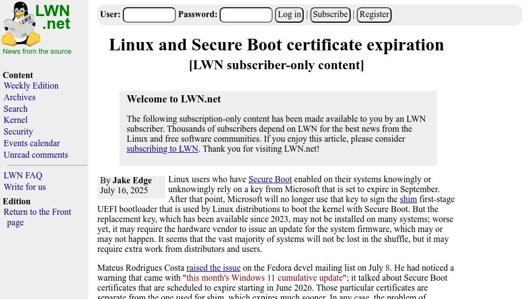Focus the Password input field
The image size is (531, 299).
point(246,15)
